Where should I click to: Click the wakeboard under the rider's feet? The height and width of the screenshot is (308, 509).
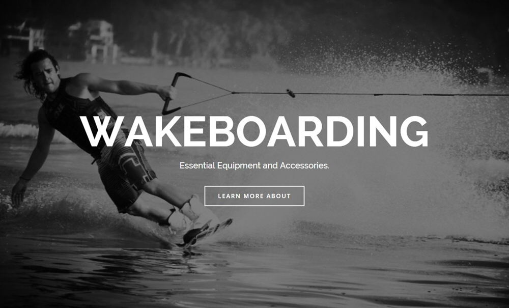pos(205,234)
